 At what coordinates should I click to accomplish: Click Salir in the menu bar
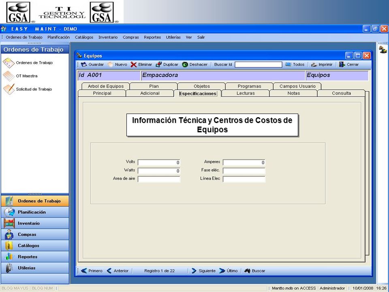pos(201,37)
